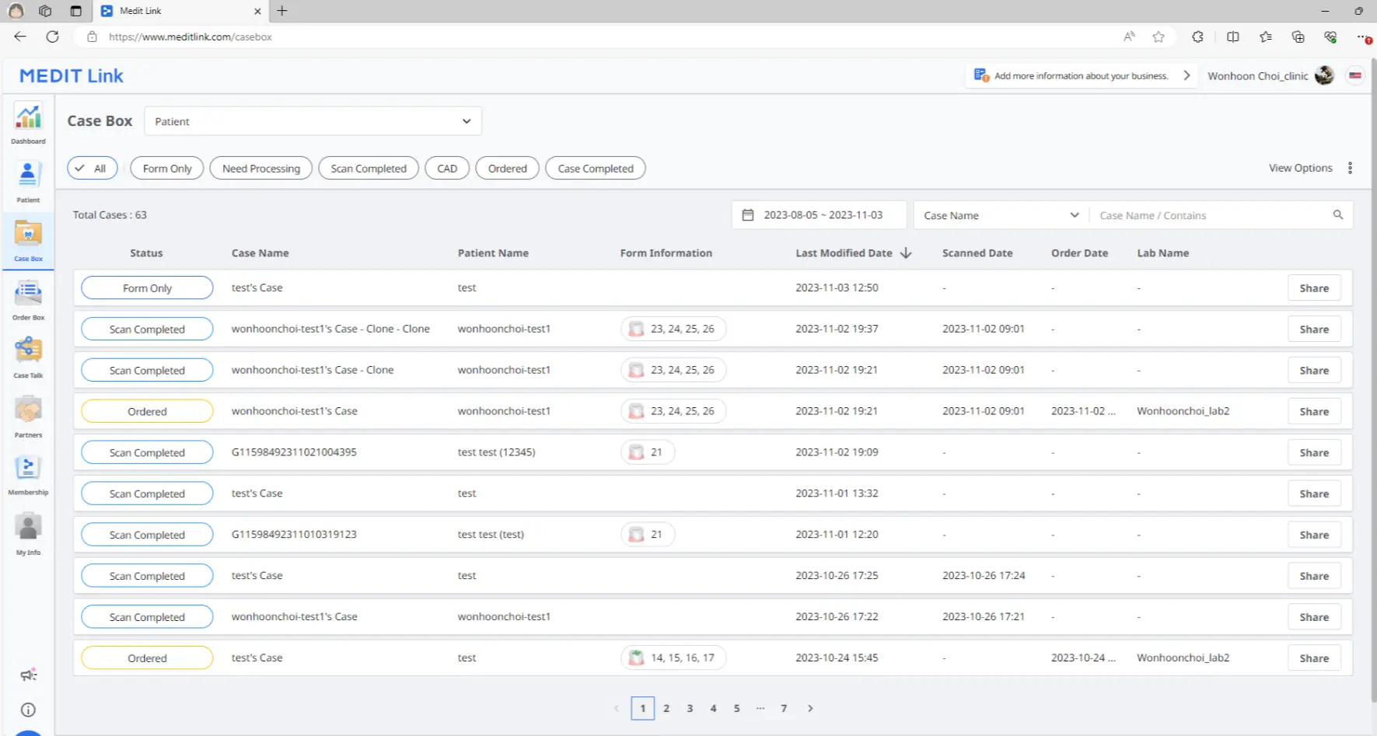
Task: Share the 2023-10-24 15:45 Ordered case
Action: [x=1314, y=658]
